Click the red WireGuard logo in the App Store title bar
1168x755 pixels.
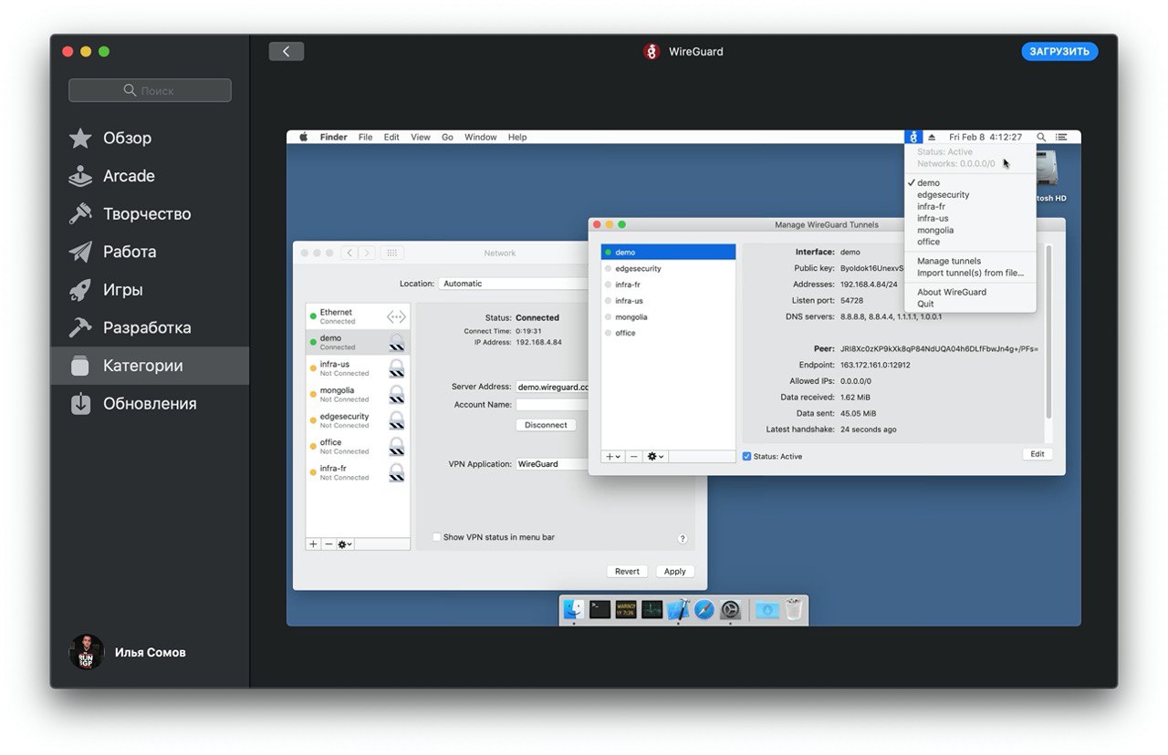(x=651, y=52)
